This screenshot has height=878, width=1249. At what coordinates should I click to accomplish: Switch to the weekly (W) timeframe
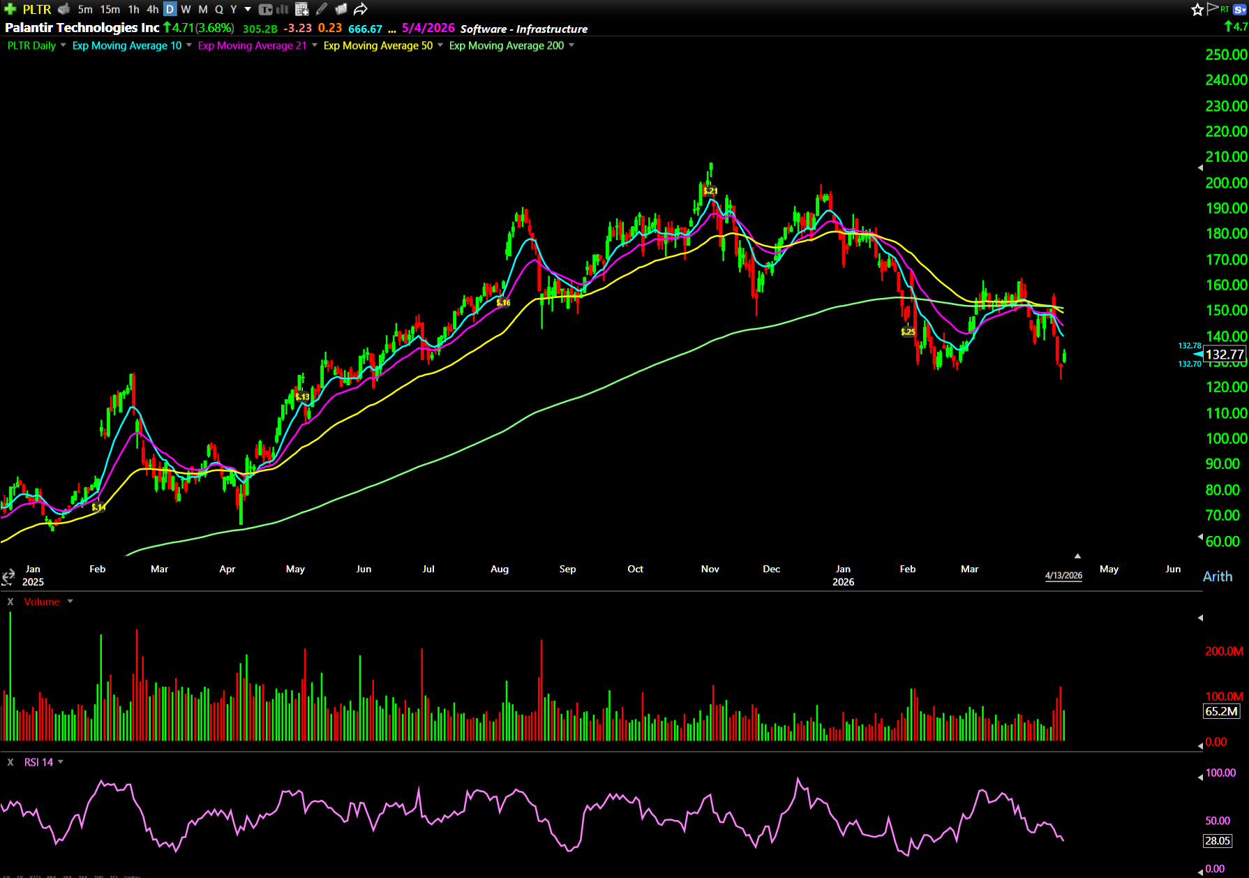click(186, 9)
